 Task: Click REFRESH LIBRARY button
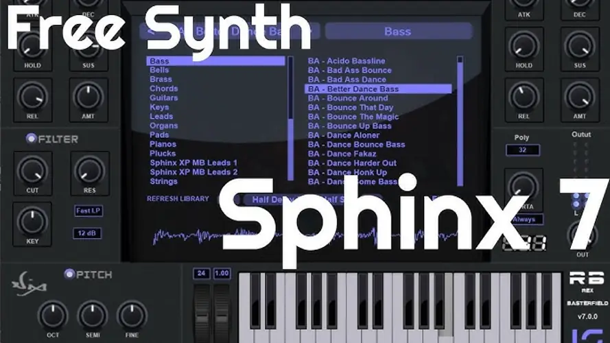point(178,199)
